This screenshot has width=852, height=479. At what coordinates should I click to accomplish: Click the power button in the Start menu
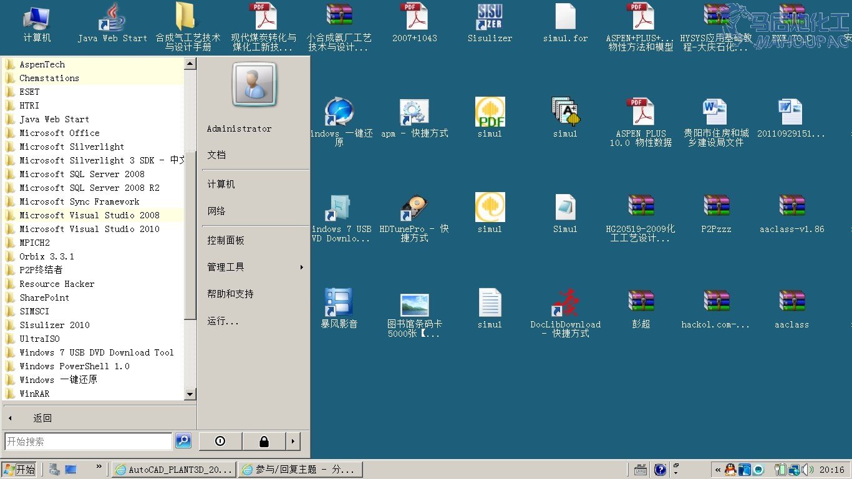click(x=220, y=442)
